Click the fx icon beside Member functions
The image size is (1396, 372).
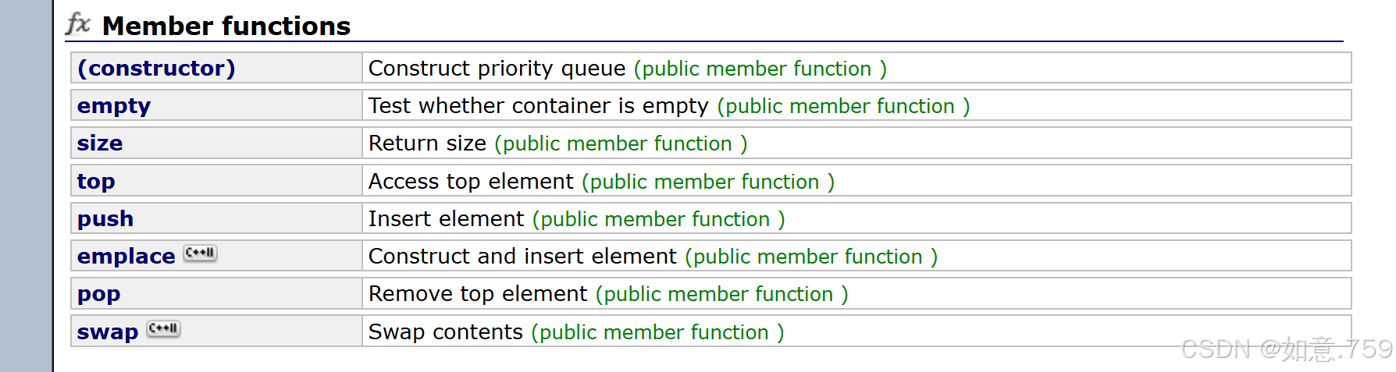click(x=79, y=23)
